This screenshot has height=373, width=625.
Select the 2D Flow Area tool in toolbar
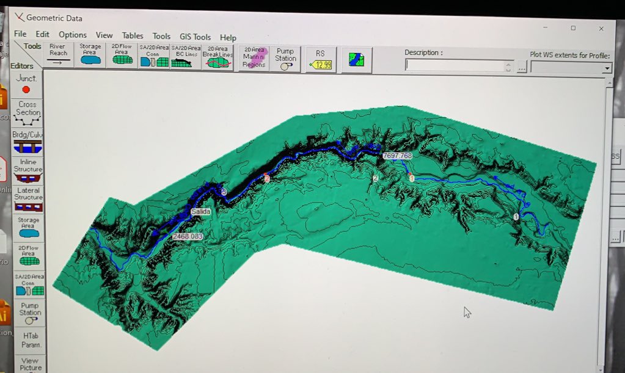(122, 55)
